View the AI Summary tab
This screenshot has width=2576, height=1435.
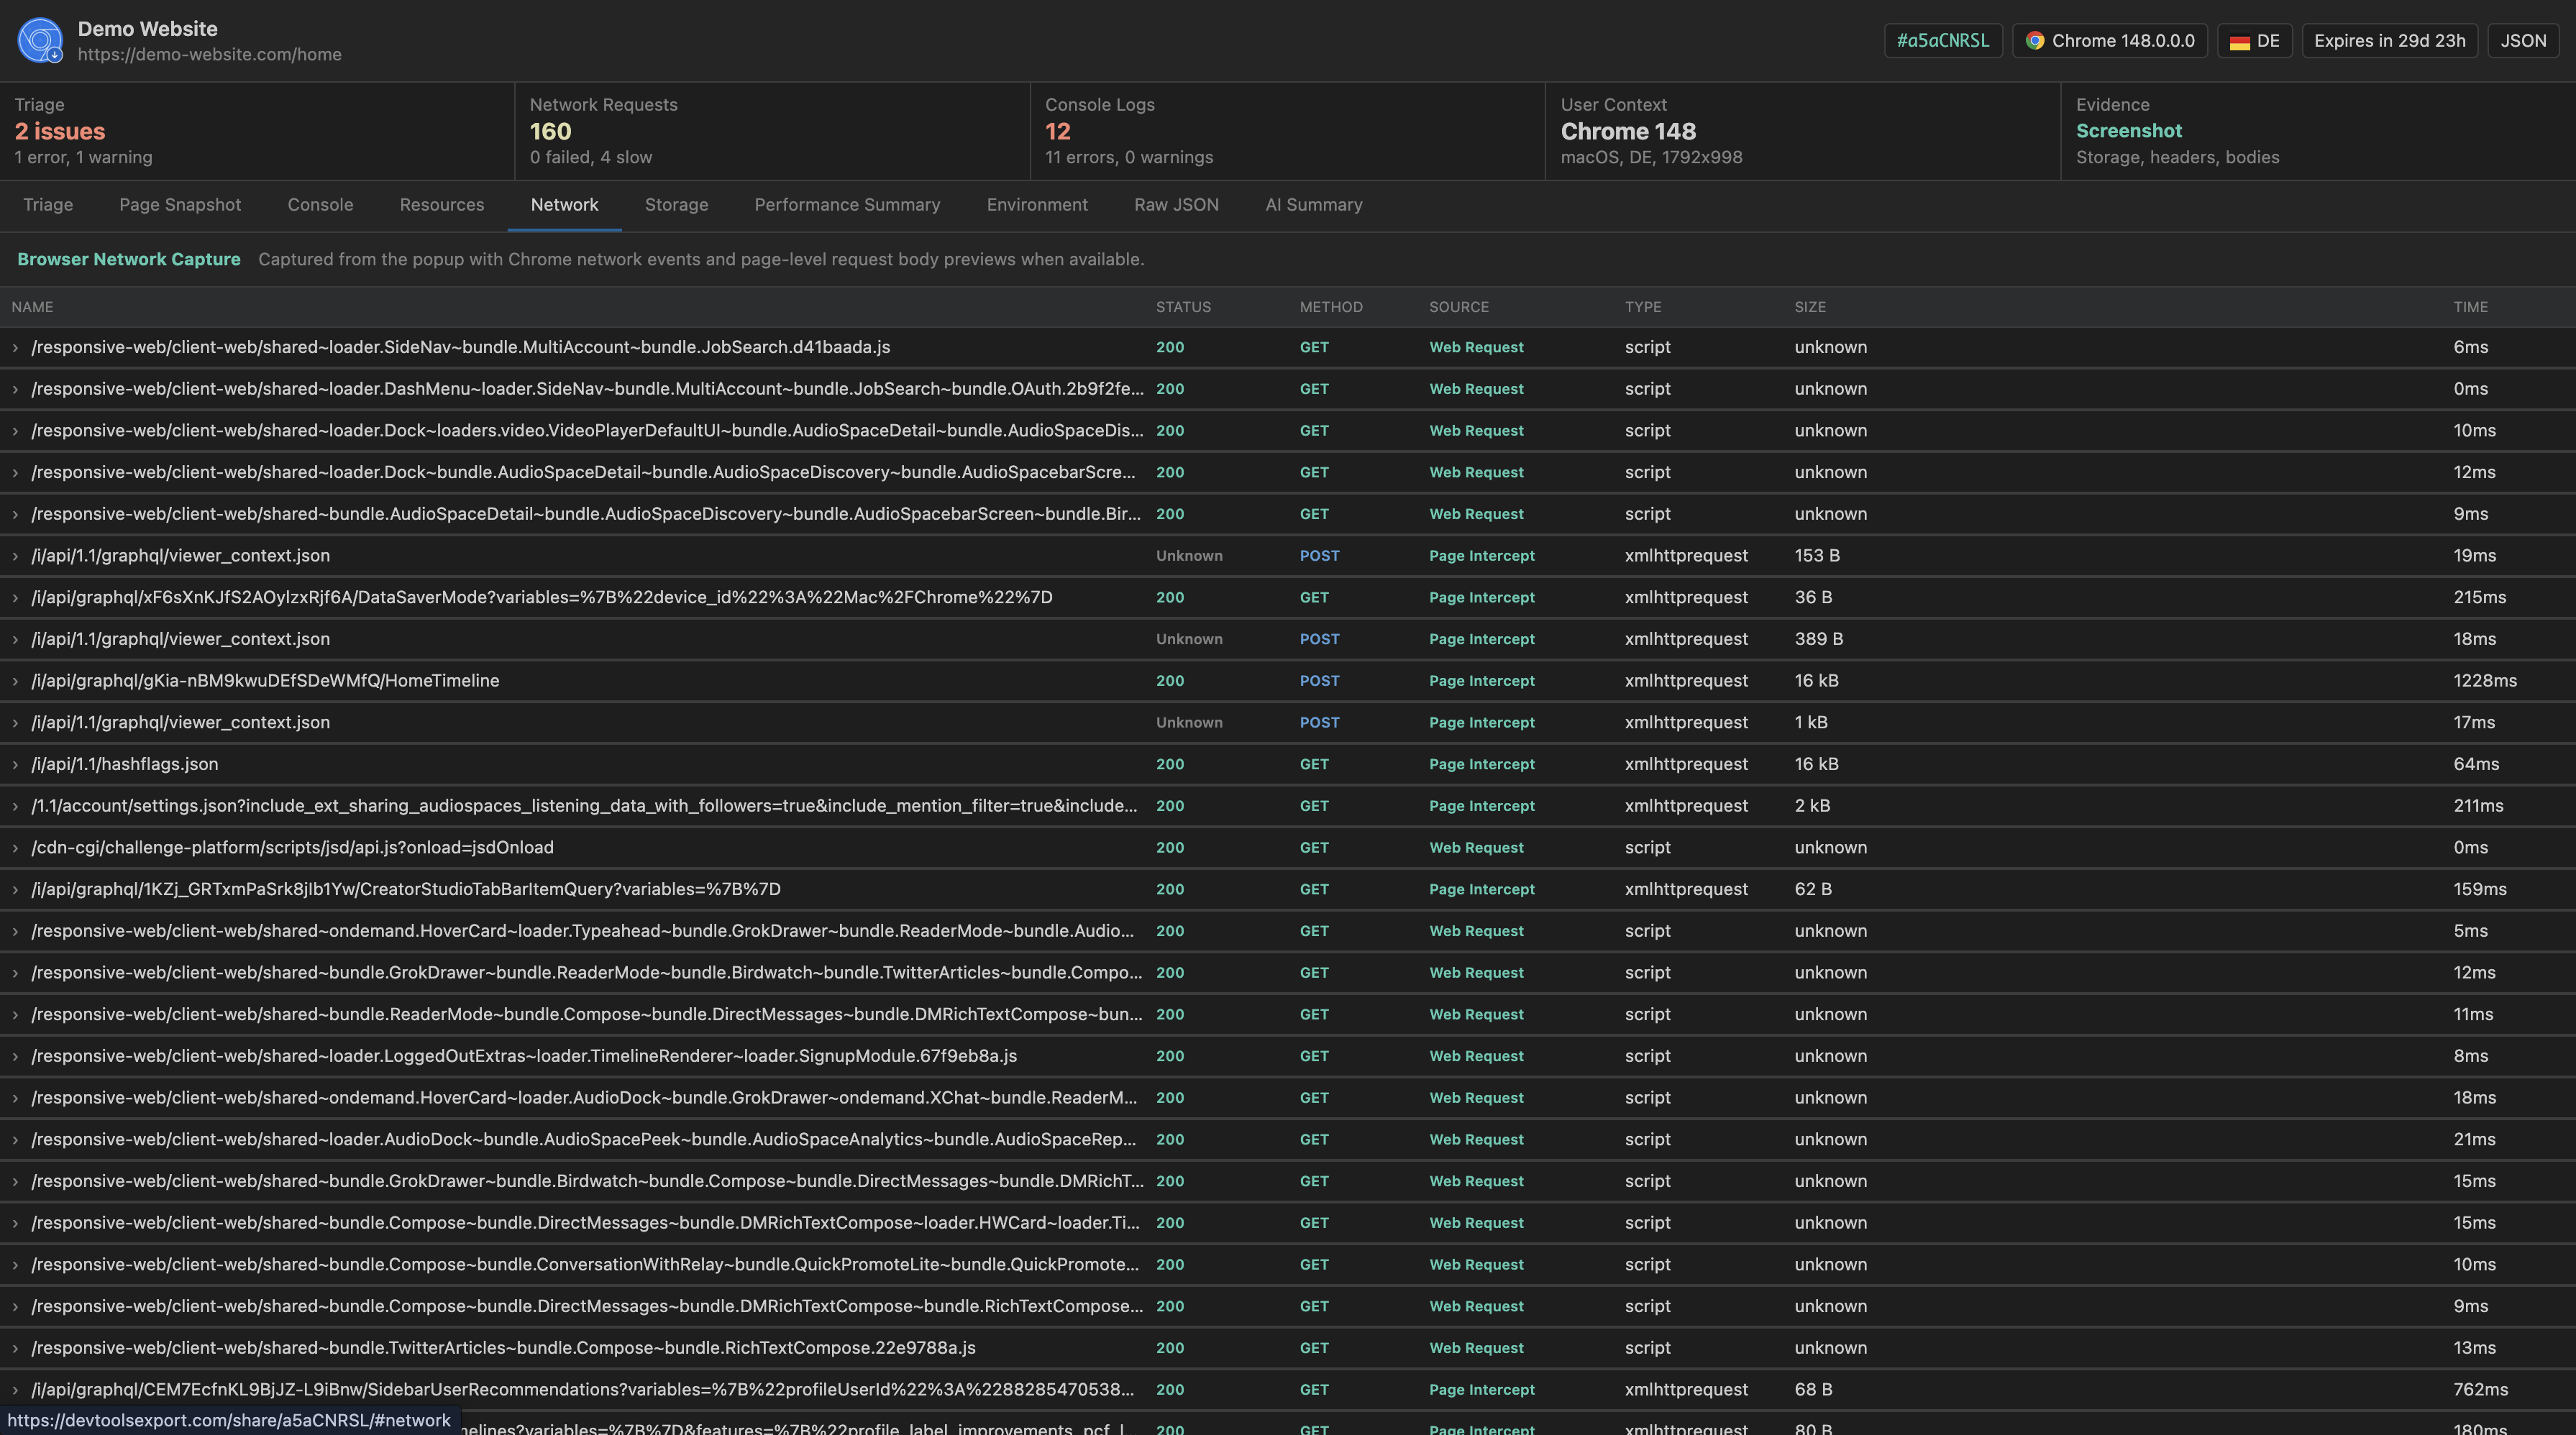[x=1313, y=205]
